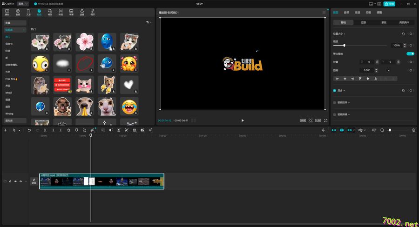Add a keyframe for rotation value

click(x=411, y=70)
